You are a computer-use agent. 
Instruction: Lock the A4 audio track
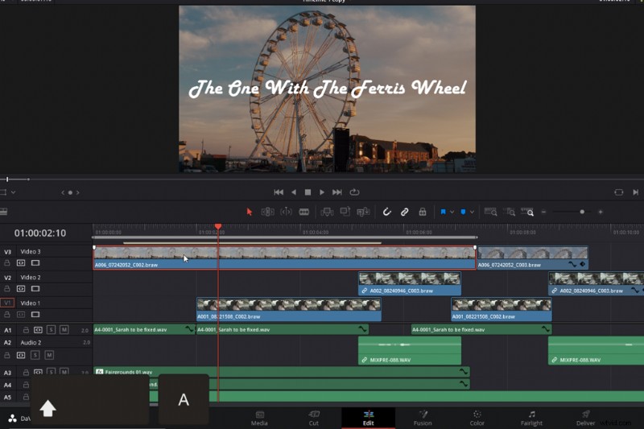[26, 385]
